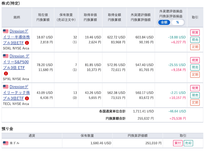Click the 取得金額 column header
This screenshot has height=152, width=205.
click(114, 17)
